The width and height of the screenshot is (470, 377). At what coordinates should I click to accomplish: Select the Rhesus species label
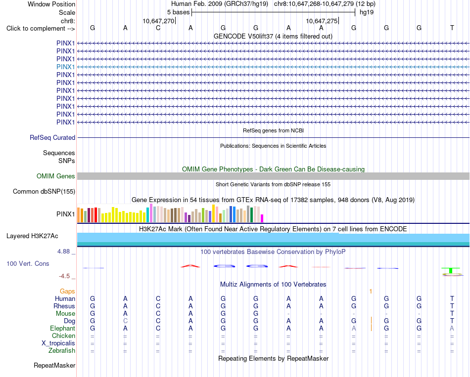pos(64,306)
